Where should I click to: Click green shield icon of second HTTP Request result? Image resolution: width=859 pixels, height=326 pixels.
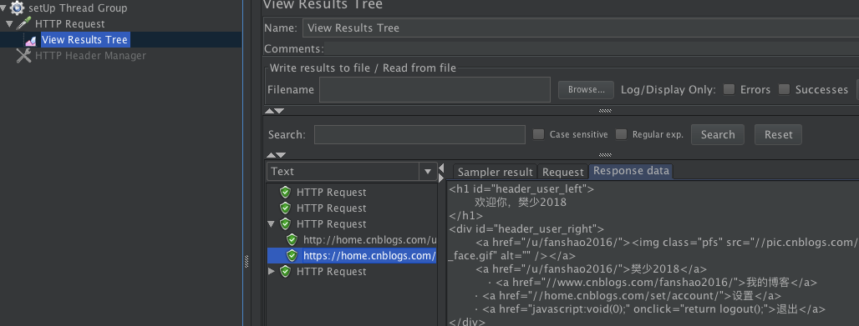(x=285, y=208)
